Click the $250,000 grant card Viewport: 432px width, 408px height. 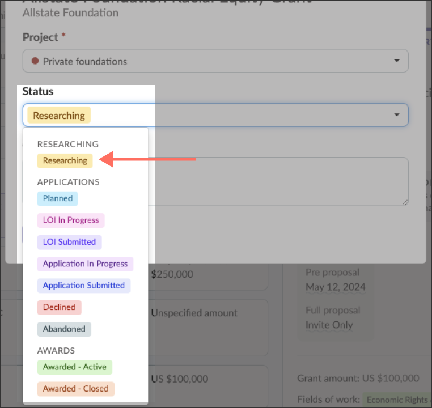210,275
